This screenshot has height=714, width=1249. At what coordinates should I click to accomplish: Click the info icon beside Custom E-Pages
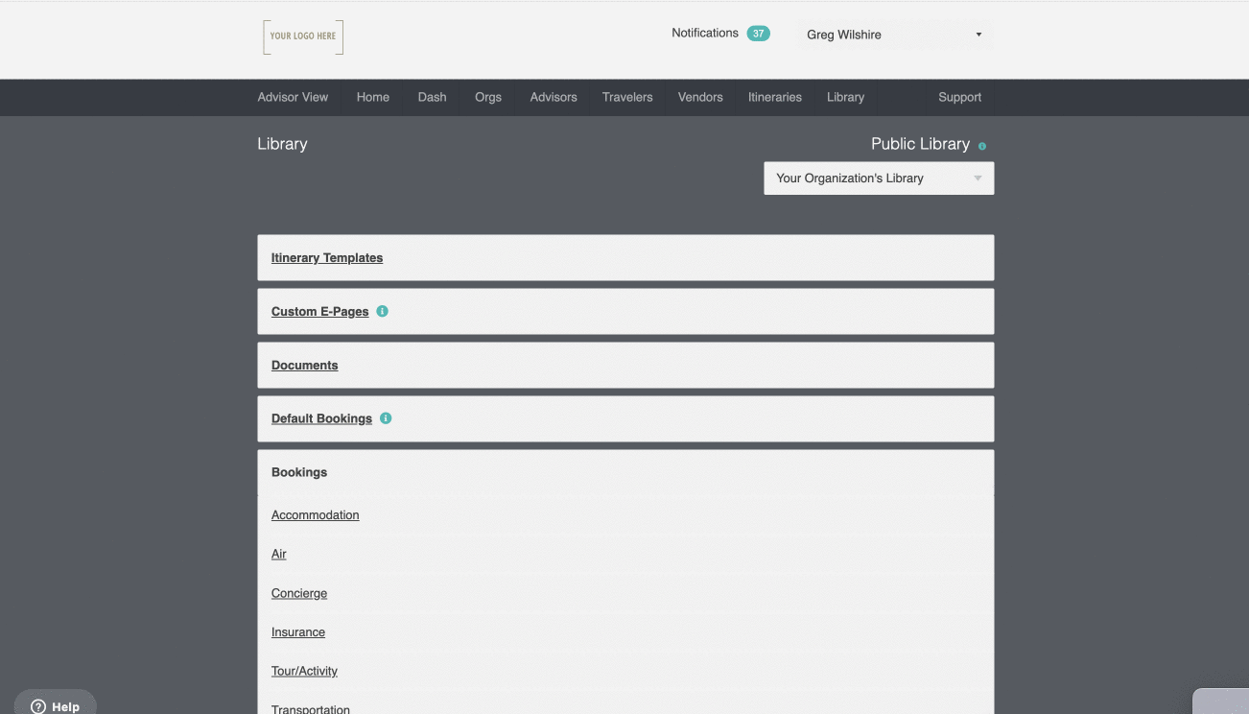pos(381,311)
